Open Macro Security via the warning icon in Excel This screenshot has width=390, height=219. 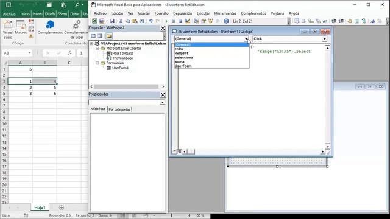(31, 36)
